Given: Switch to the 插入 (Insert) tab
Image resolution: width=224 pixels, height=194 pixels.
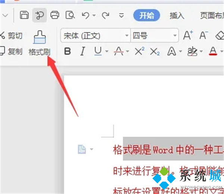Looking at the screenshot, I should coord(177,16).
